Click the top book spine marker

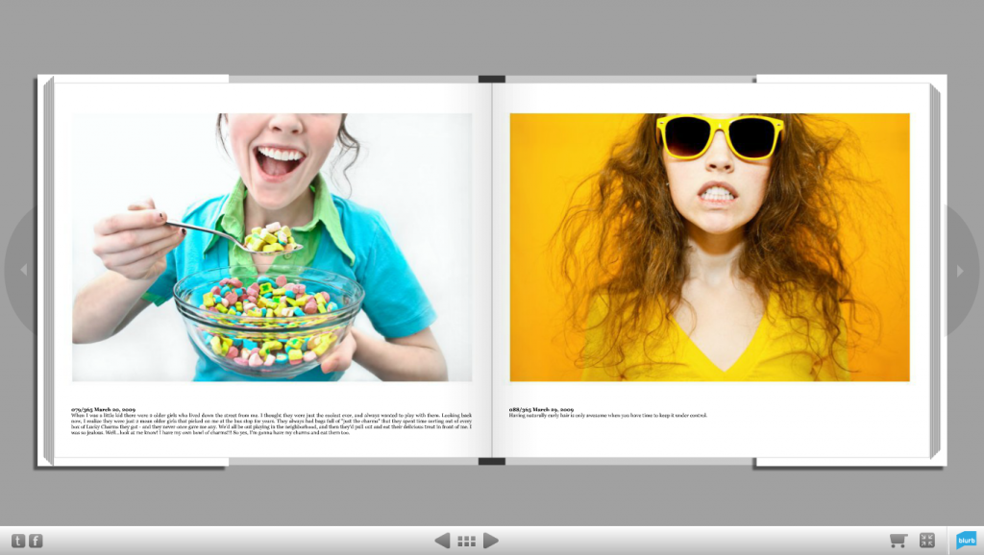491,79
